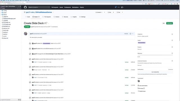Open Codespaces in top navigation

pos(67,7)
